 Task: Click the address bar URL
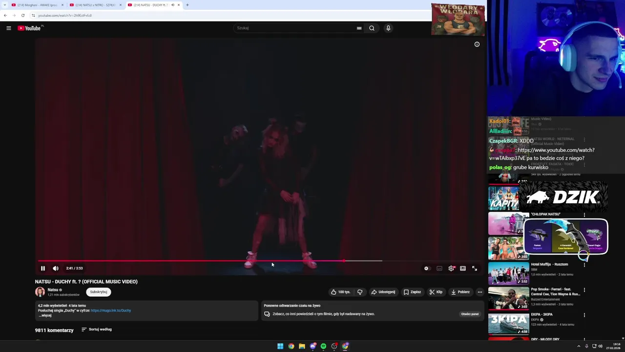pos(65,15)
